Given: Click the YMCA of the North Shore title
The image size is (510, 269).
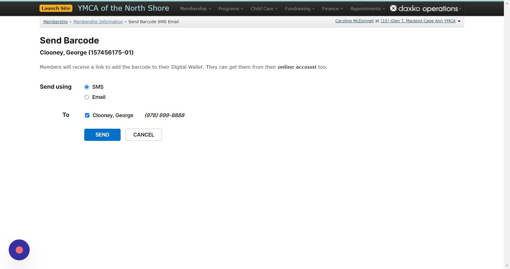Looking at the screenshot, I should coord(123,8).
